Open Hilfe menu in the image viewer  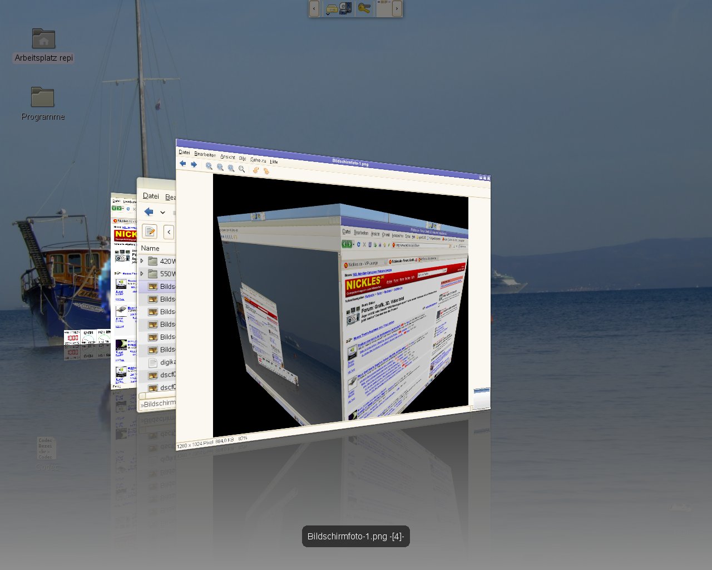(x=274, y=162)
